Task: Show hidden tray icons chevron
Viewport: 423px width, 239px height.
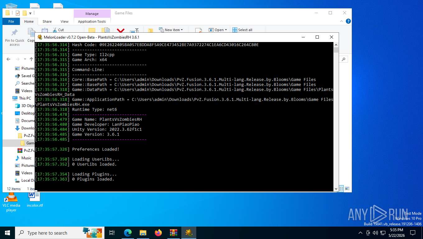Action: click(360, 233)
